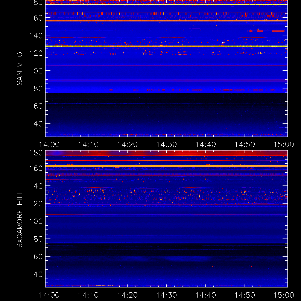The height and width of the screenshot is (301, 301).
Task: Click 15:00 time label below Sagamore Hill plot
Action: (x=284, y=295)
